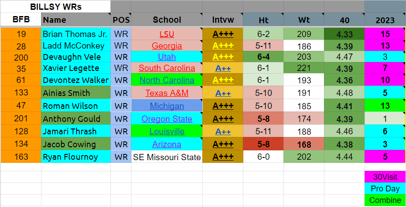Select the SE Missouri State cell

(x=167, y=157)
